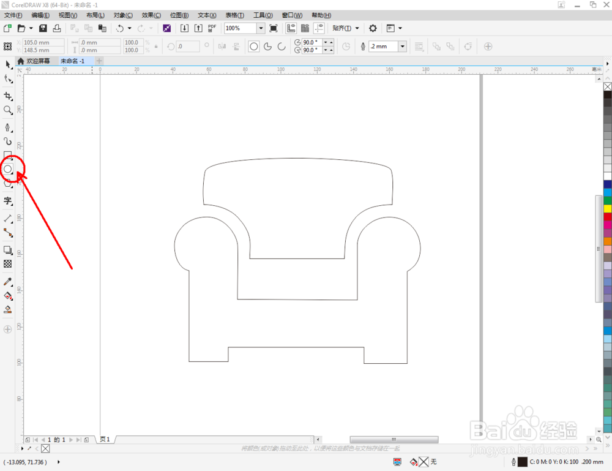The width and height of the screenshot is (612, 471).
Task: Pick the yellow color swatch
Action: coord(608,209)
